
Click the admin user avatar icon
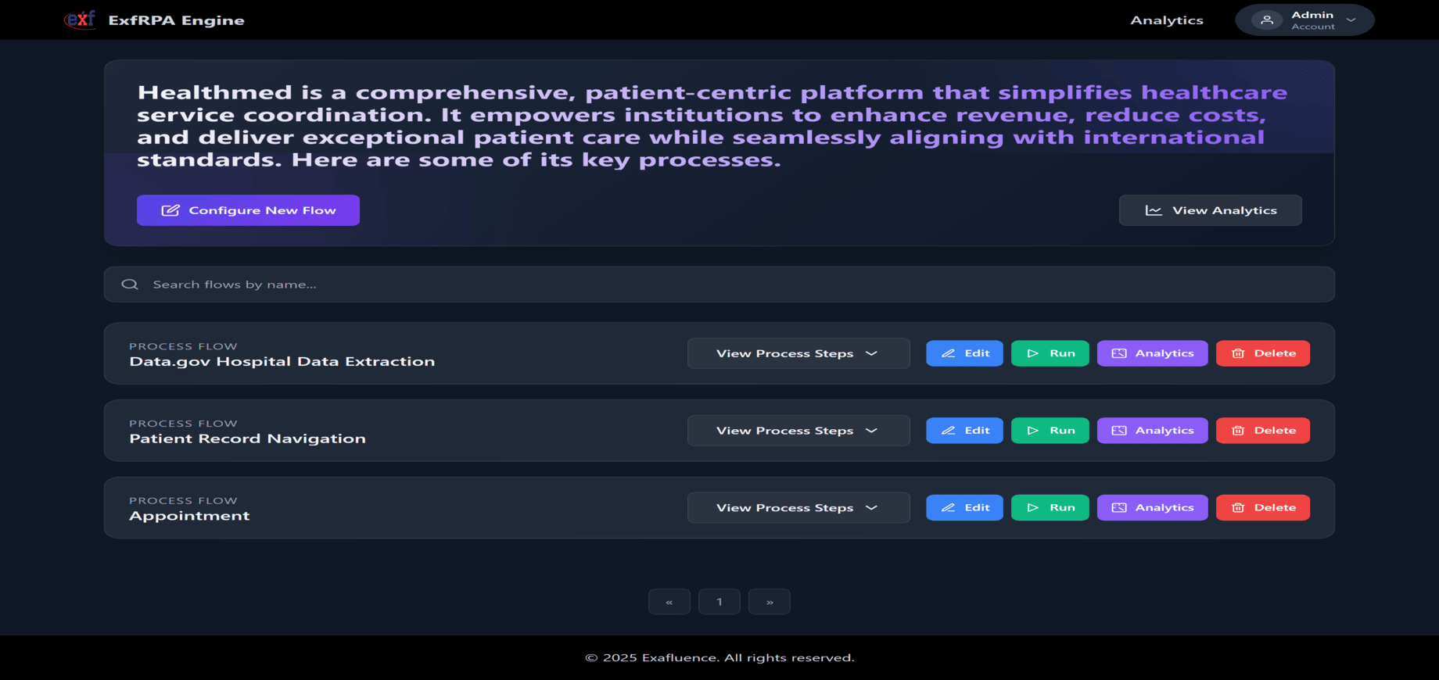(x=1267, y=20)
